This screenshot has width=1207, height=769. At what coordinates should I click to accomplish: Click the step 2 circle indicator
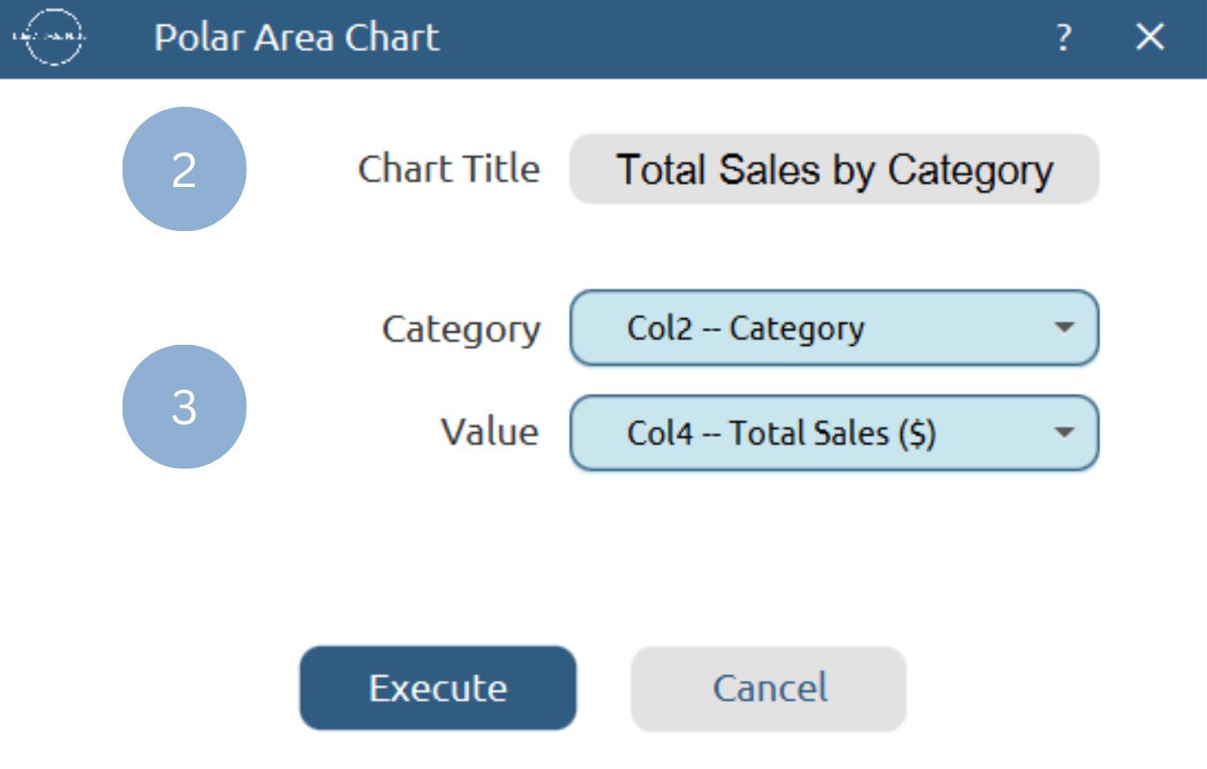pos(184,169)
